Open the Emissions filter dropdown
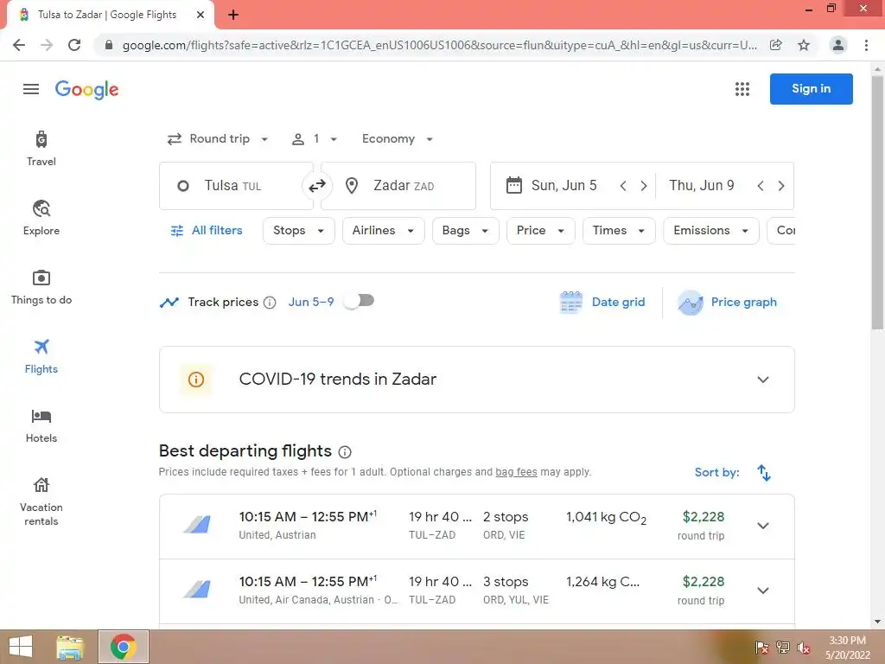This screenshot has height=664, width=885. coord(711,230)
